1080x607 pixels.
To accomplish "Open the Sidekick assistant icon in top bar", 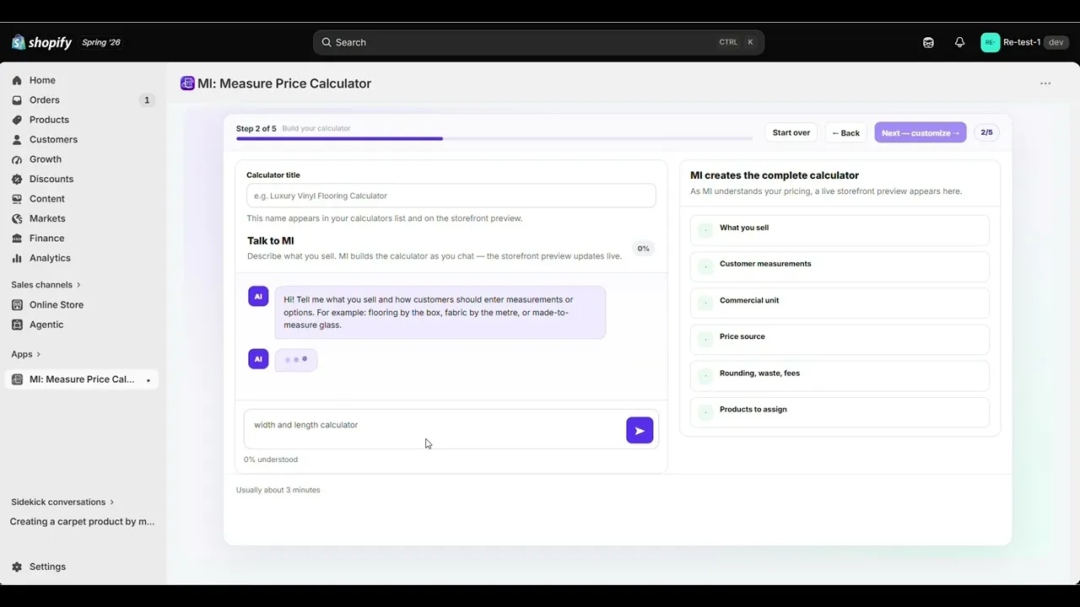I will tap(928, 42).
